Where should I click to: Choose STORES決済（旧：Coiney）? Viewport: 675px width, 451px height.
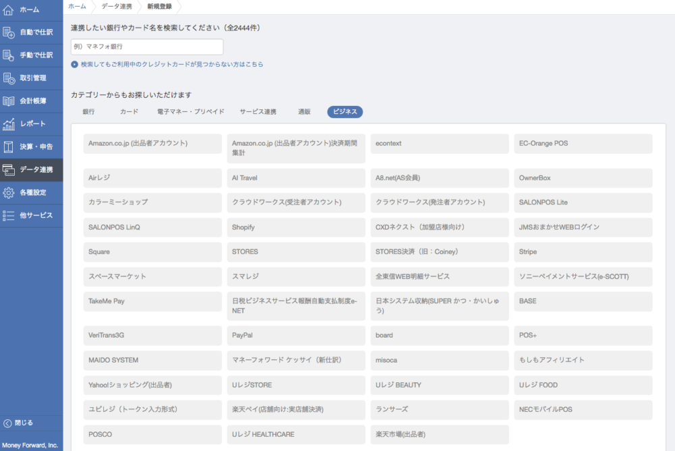[x=439, y=252]
